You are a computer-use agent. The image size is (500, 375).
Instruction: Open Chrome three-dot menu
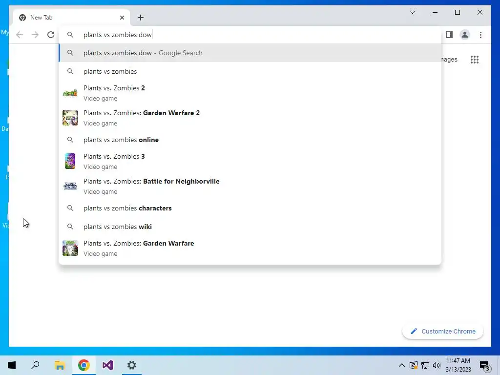pyautogui.click(x=480, y=35)
